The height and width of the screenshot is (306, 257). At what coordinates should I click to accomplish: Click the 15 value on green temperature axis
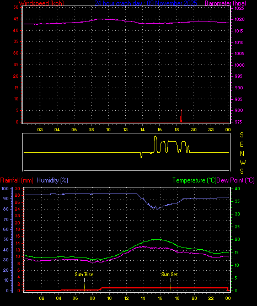[237, 253]
